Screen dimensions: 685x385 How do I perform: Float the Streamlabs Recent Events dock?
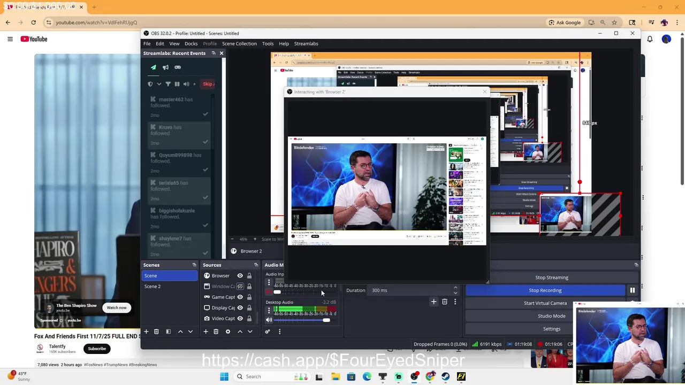tap(214, 53)
